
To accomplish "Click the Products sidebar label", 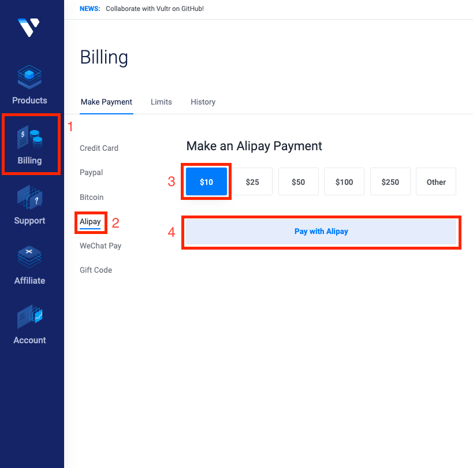I will click(x=29, y=100).
